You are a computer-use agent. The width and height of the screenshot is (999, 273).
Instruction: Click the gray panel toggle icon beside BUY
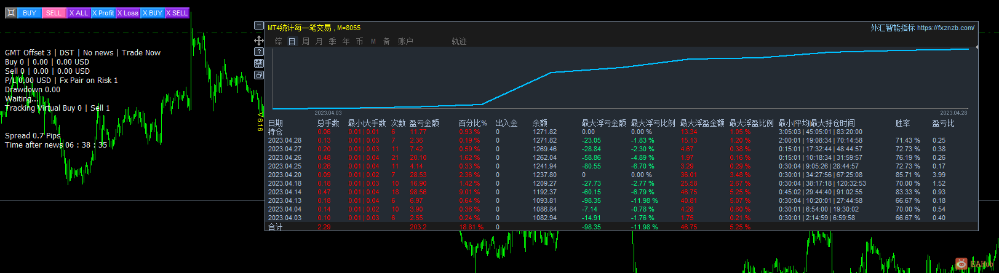11,13
